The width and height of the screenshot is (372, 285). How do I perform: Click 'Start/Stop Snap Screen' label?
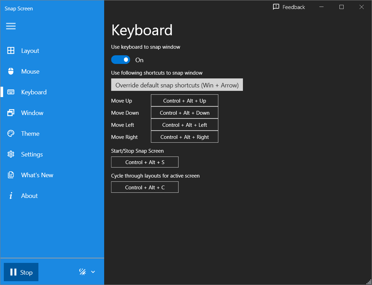pos(137,151)
